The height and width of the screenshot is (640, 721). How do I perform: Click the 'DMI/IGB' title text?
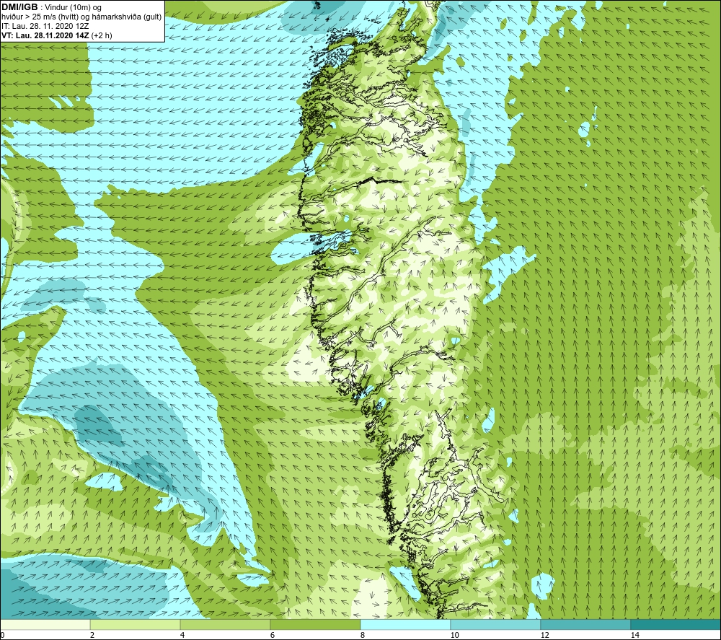pos(19,7)
